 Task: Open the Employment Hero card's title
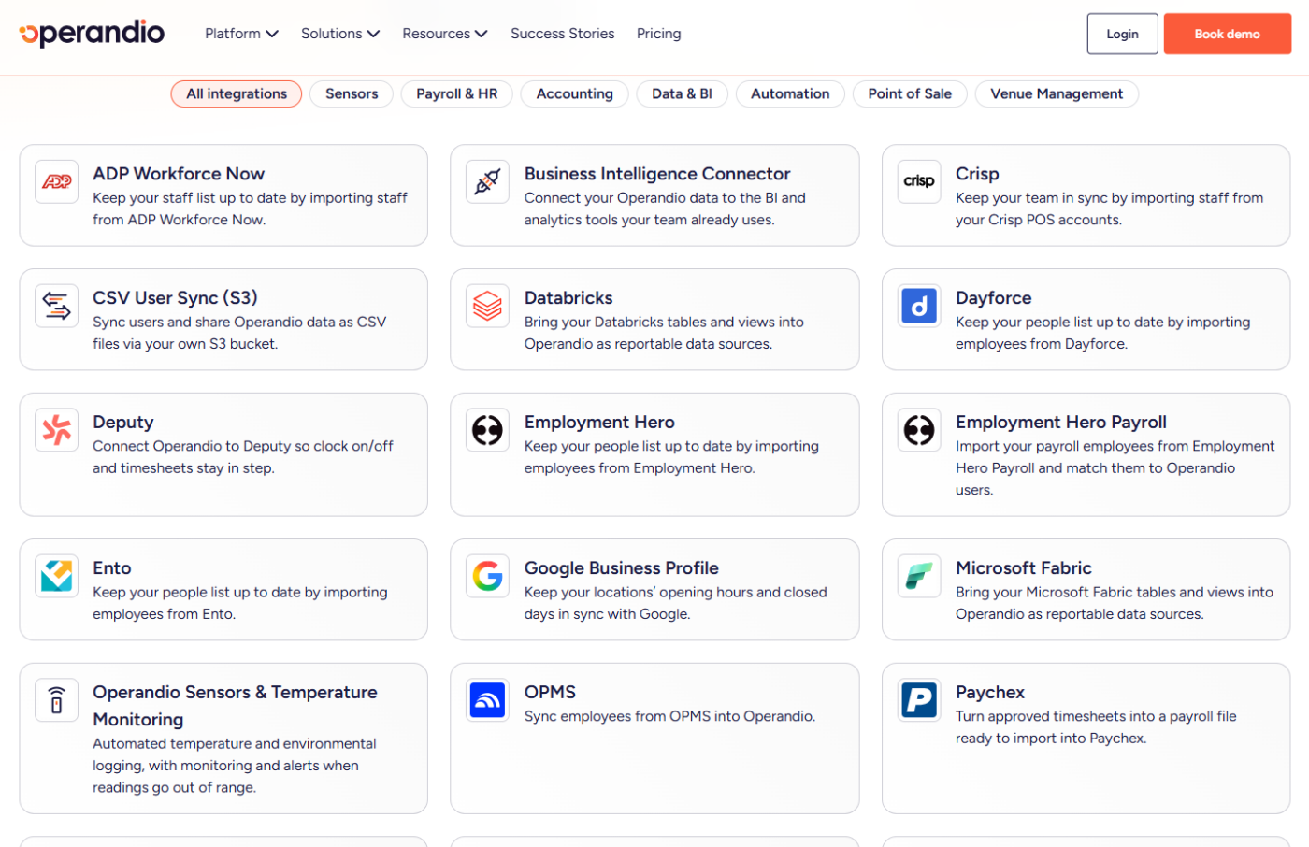tap(599, 423)
